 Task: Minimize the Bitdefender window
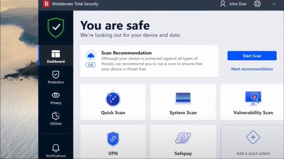[x=274, y=4]
